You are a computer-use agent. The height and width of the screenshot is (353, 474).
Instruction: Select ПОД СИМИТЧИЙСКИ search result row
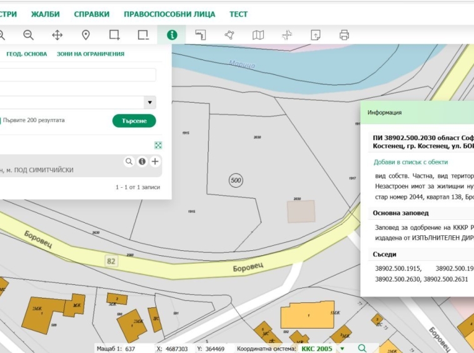coord(80,166)
